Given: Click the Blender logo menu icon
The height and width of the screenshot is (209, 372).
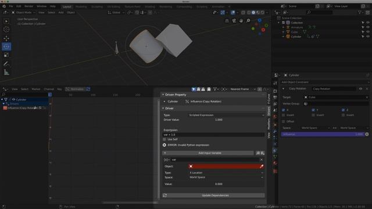Looking at the screenshot, I should [x=4, y=6].
